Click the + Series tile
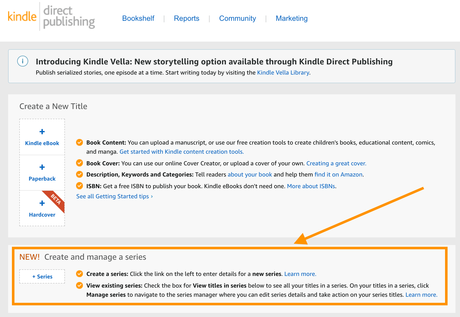 pos(42,276)
